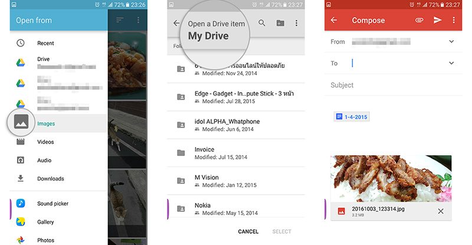Open Drive picker three-dot overflow menu
This screenshot has width=472, height=245.
click(x=296, y=24)
